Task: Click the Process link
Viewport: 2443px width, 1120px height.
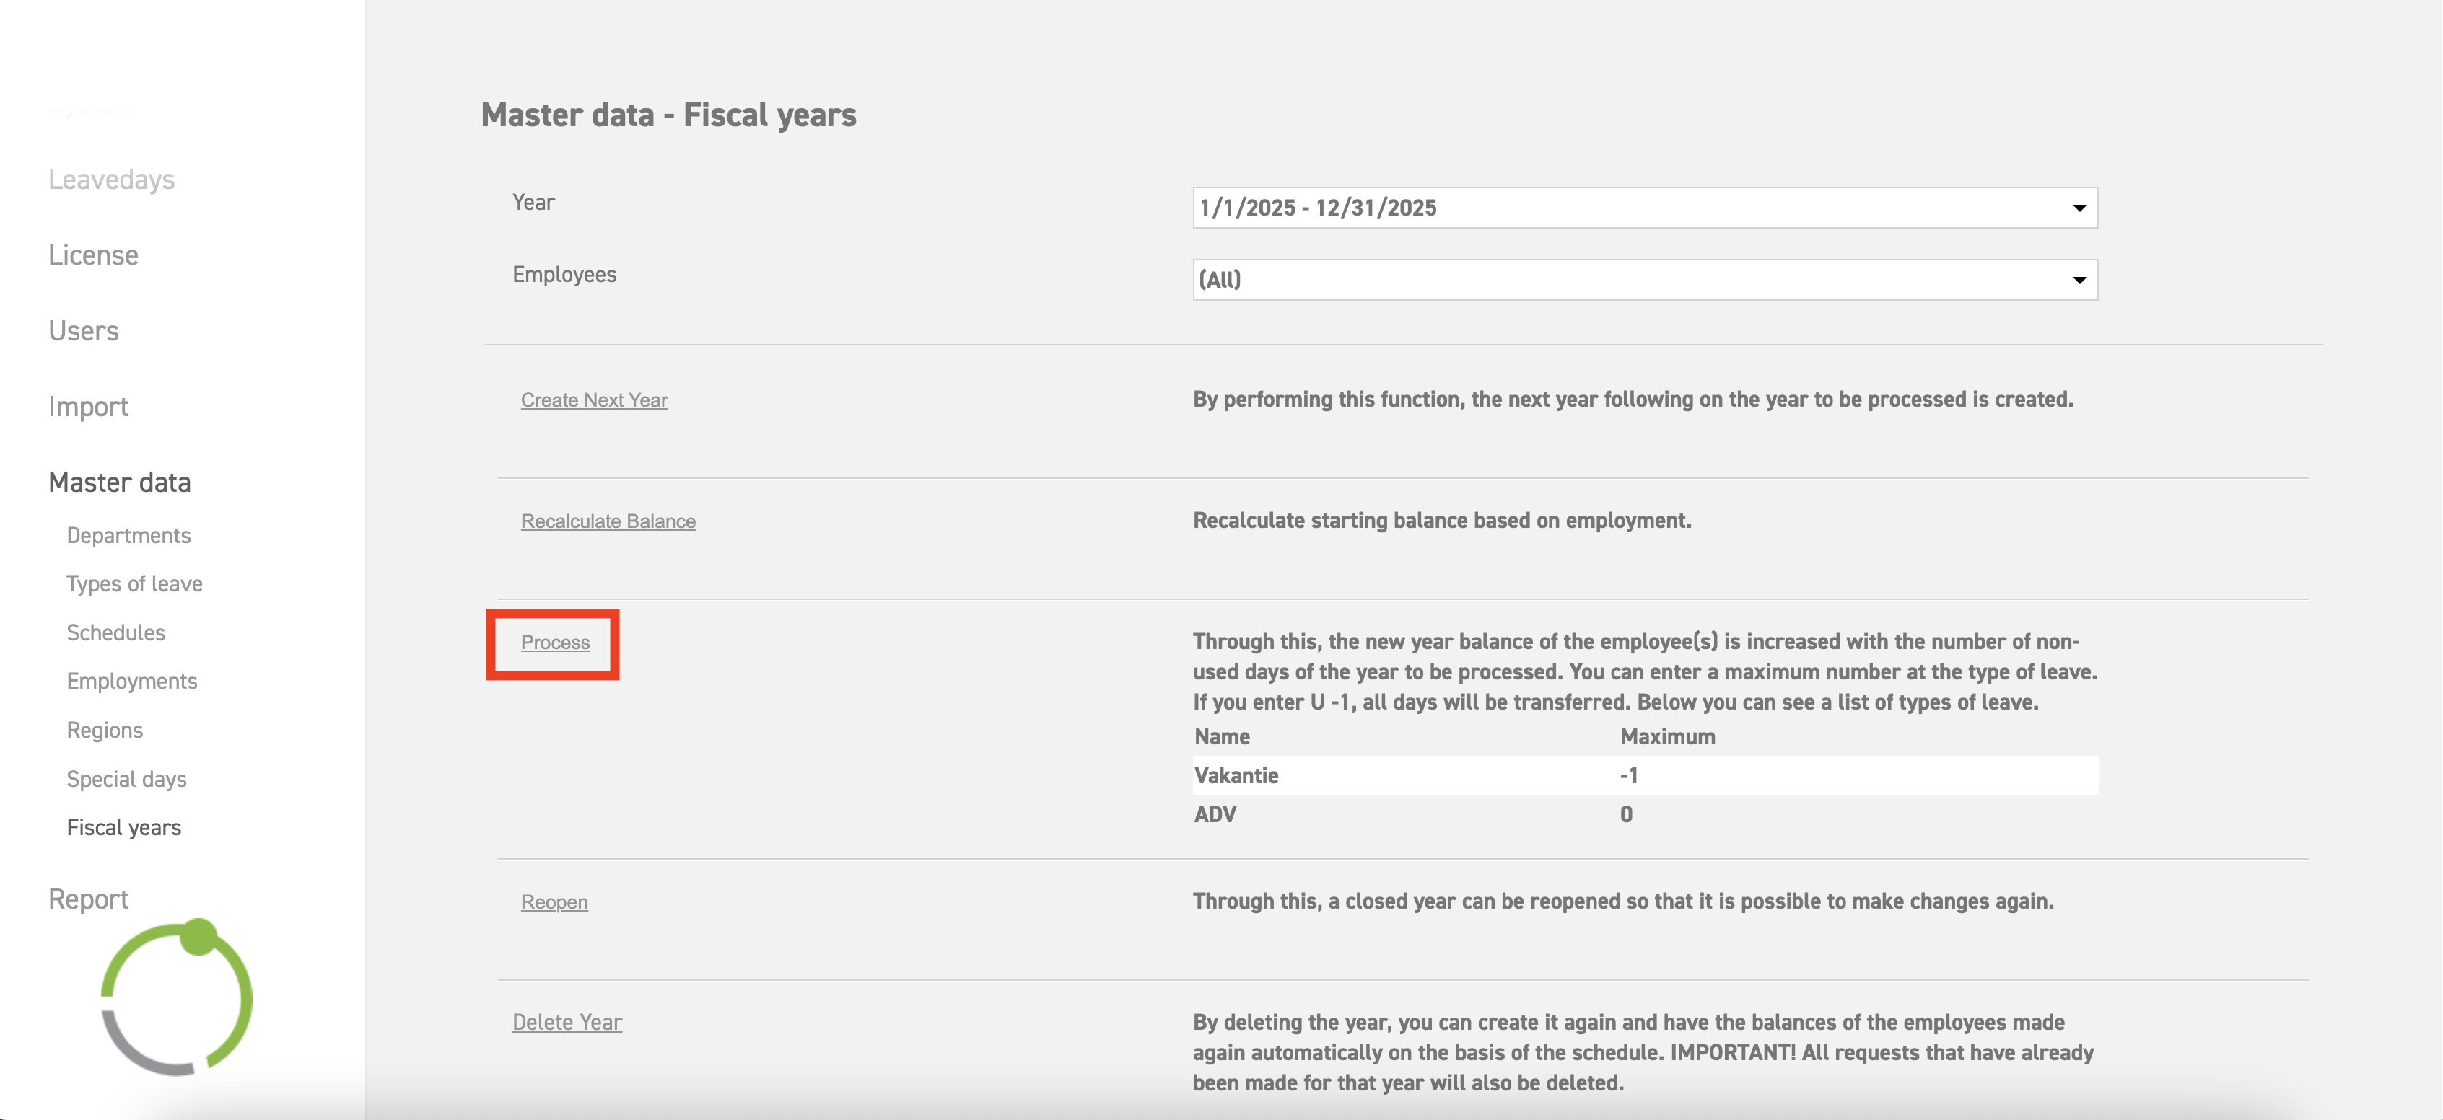Action: click(555, 643)
